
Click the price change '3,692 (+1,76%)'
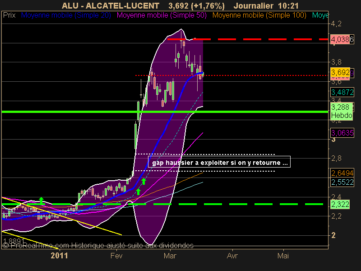196,5
